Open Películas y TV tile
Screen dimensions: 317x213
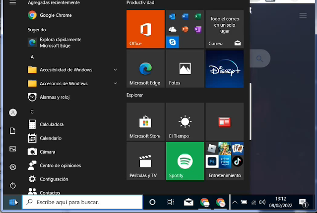tap(145, 161)
